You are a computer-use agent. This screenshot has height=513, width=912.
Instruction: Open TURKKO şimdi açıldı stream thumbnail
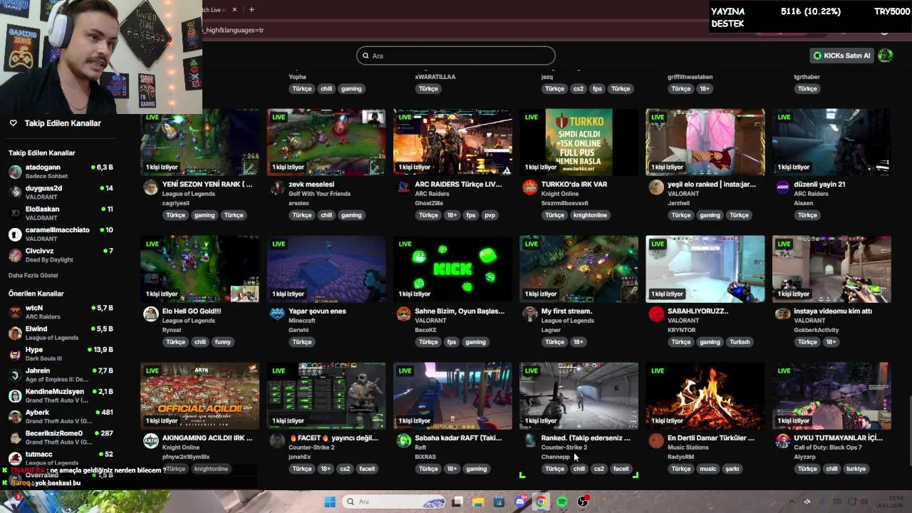tap(579, 142)
